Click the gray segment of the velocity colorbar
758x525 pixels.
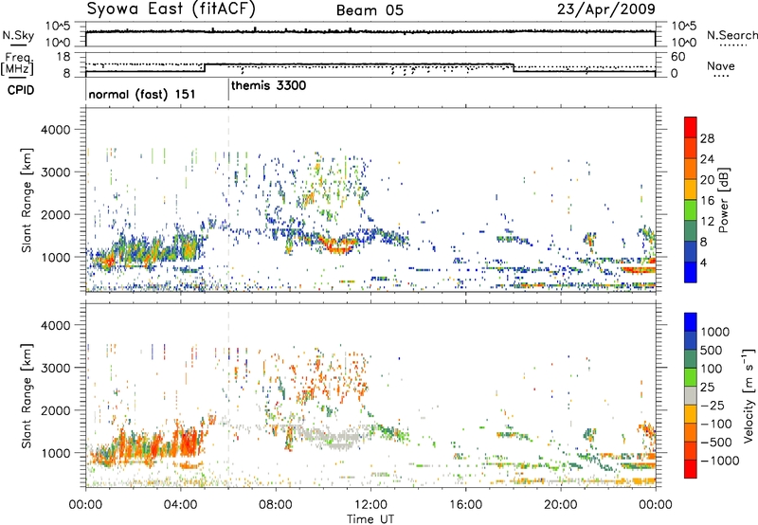coord(691,395)
